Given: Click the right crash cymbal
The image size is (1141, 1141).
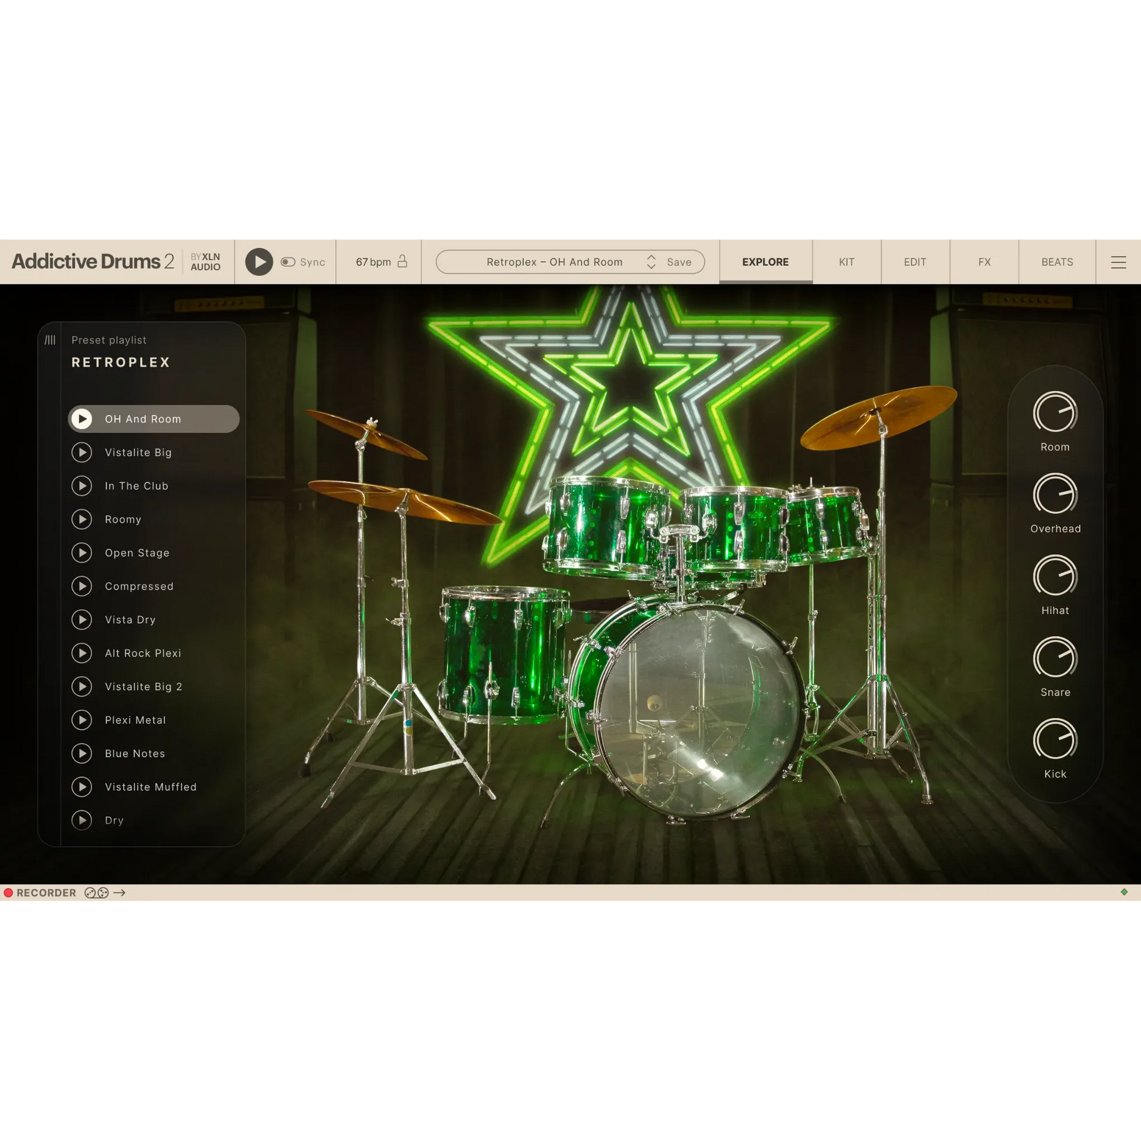Looking at the screenshot, I should (x=879, y=417).
